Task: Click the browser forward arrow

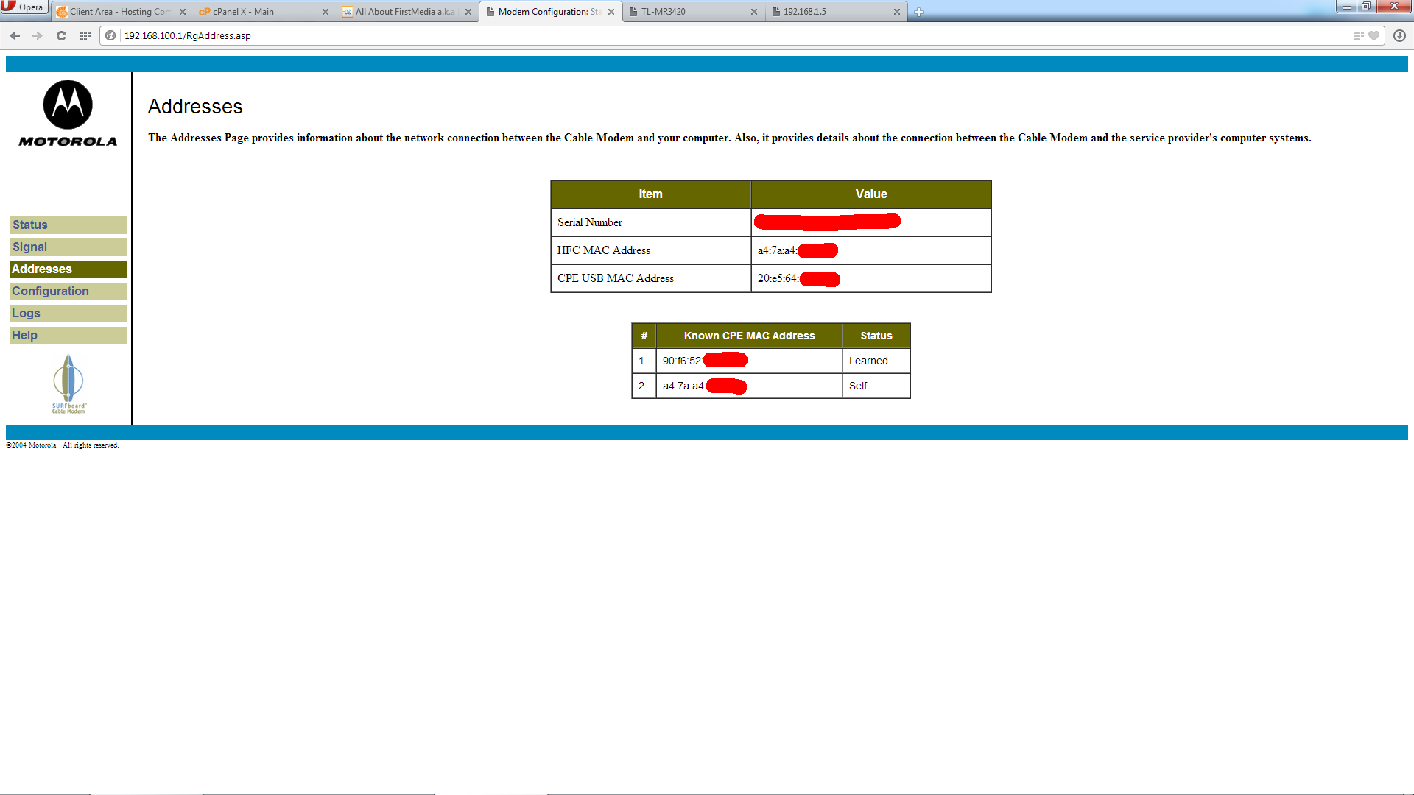Action: coord(38,35)
